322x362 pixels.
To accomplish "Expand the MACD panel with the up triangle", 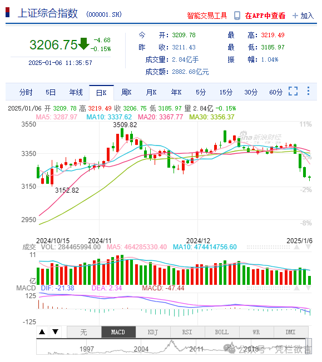I will 297,288.
